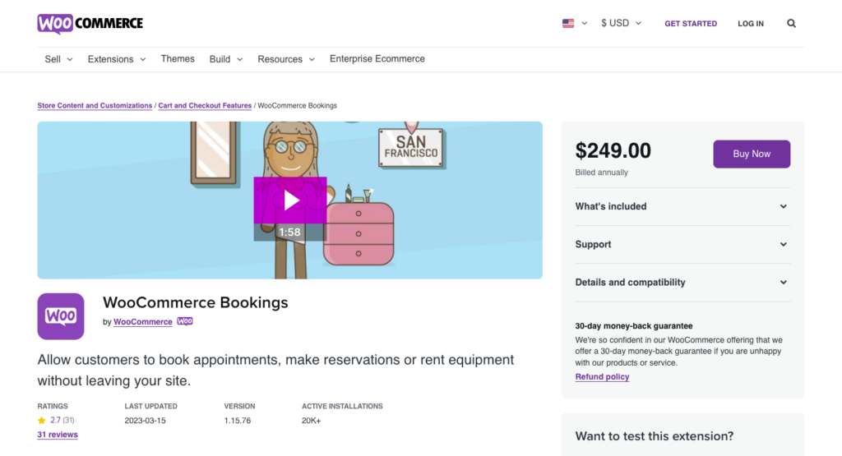The image size is (842, 456).
Task: Click LOG IN in header
Action: (x=750, y=24)
